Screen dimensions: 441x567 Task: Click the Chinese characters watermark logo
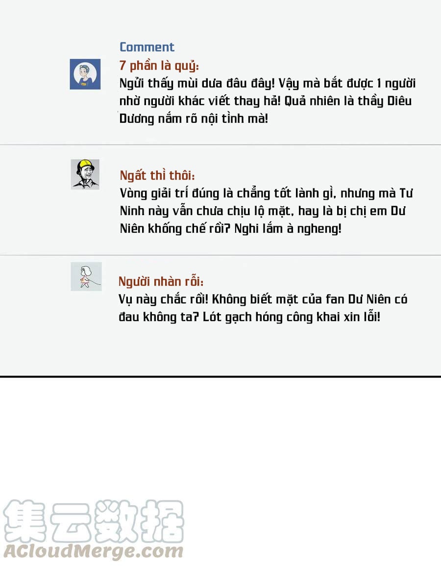94,521
